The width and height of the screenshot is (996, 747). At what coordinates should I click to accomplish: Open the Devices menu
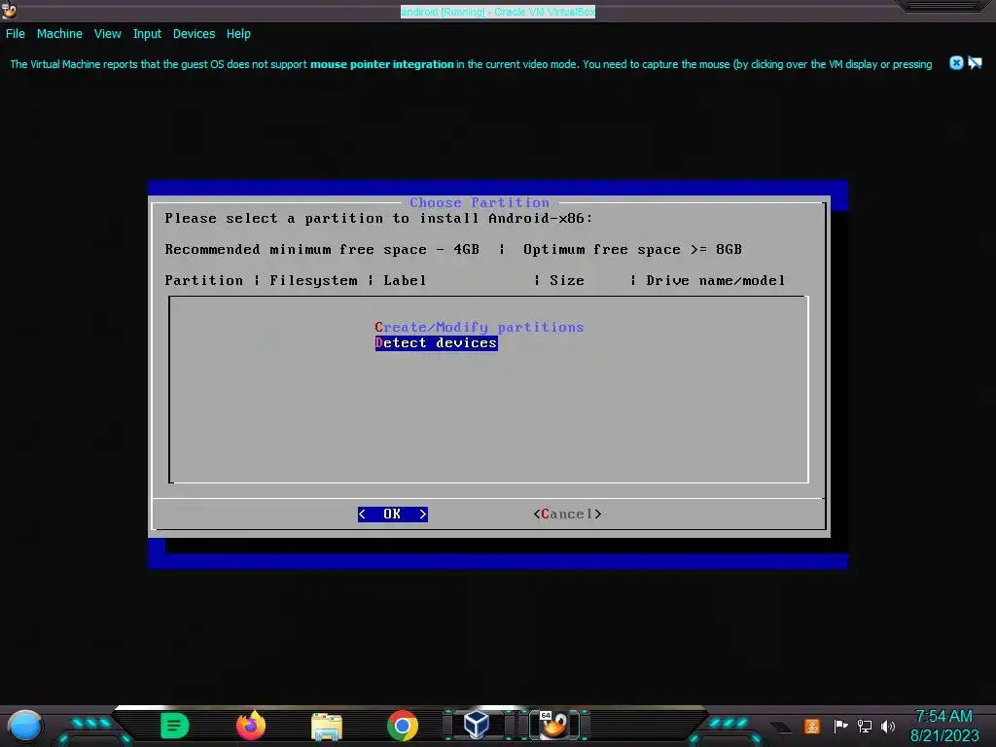pos(194,34)
